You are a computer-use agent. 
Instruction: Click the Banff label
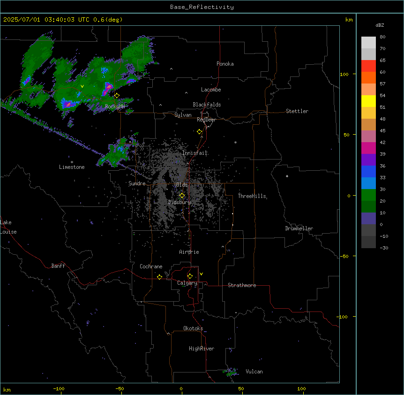pos(58,266)
